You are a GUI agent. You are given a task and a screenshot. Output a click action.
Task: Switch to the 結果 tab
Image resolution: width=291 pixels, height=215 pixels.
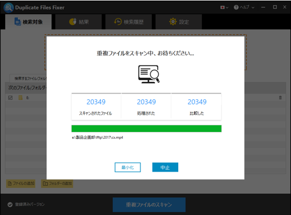pyautogui.click(x=78, y=22)
